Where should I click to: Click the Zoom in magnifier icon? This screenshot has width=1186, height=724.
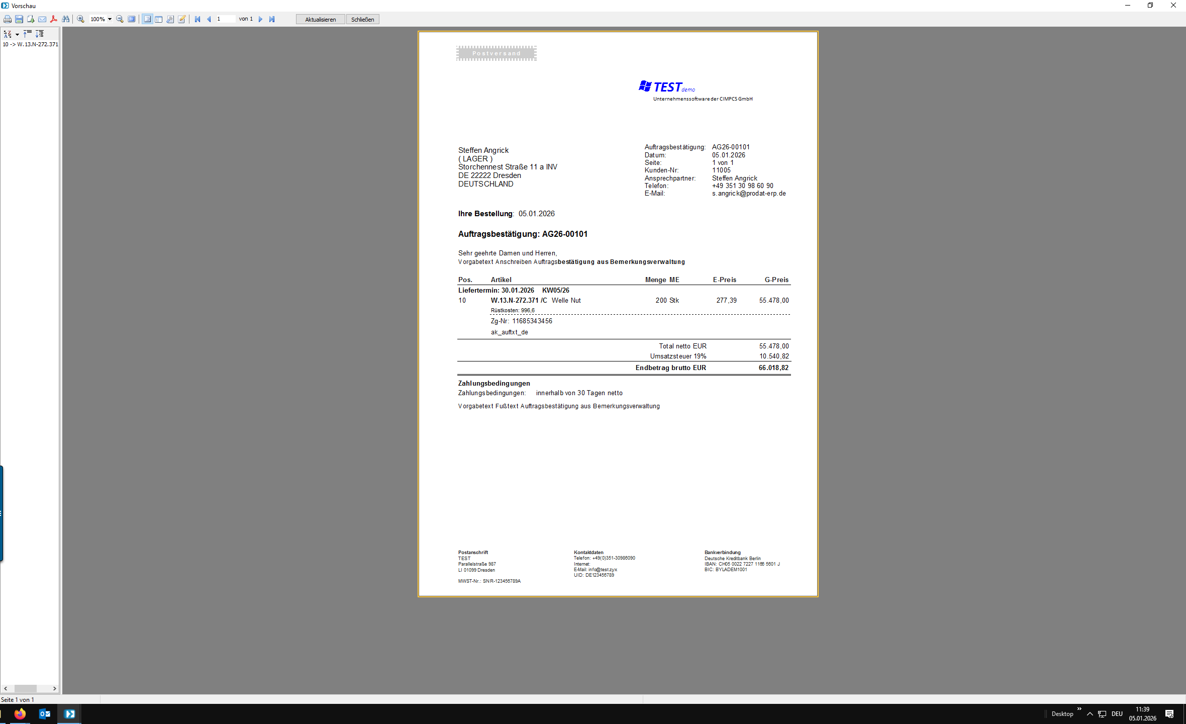pos(80,19)
